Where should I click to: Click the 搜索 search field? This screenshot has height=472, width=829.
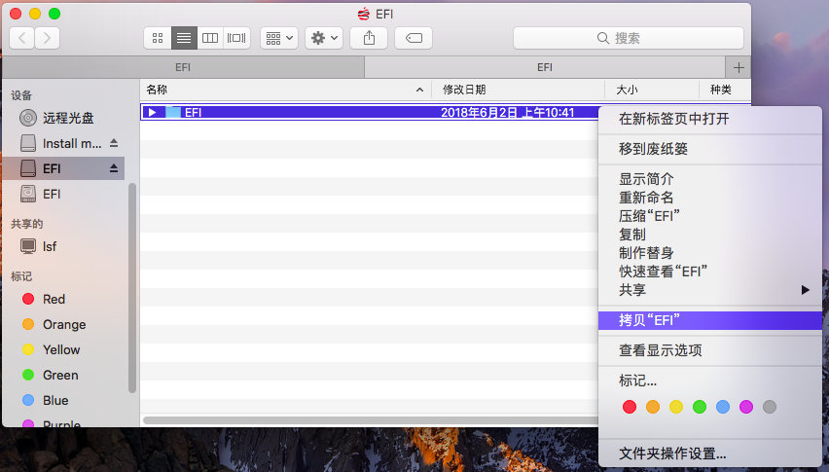(629, 38)
